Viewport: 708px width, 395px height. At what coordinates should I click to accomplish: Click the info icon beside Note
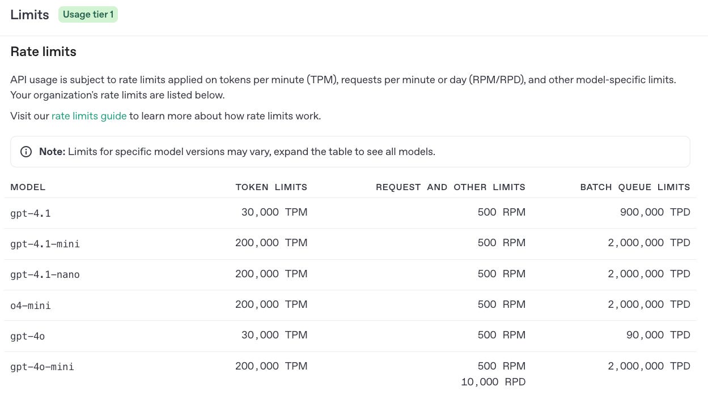26,152
